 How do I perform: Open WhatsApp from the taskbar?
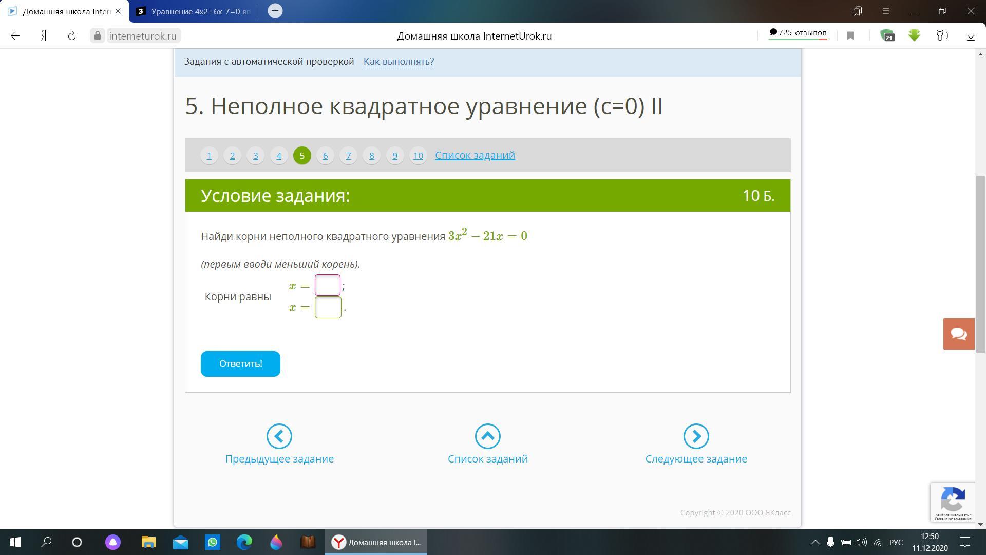[x=213, y=542]
